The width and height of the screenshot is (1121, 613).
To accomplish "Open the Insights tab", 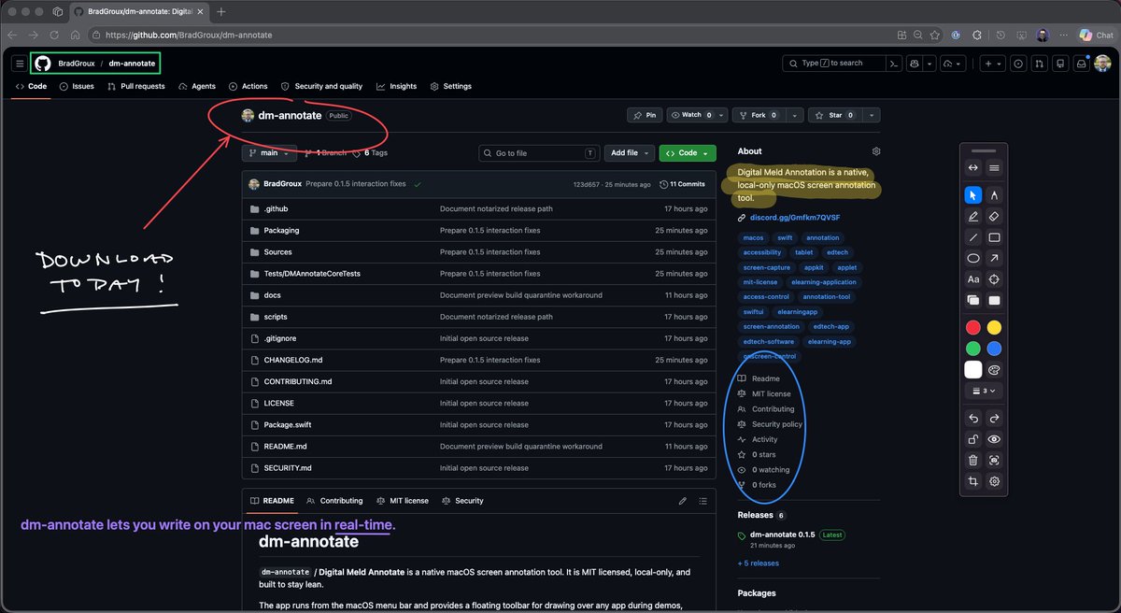I will tap(397, 86).
